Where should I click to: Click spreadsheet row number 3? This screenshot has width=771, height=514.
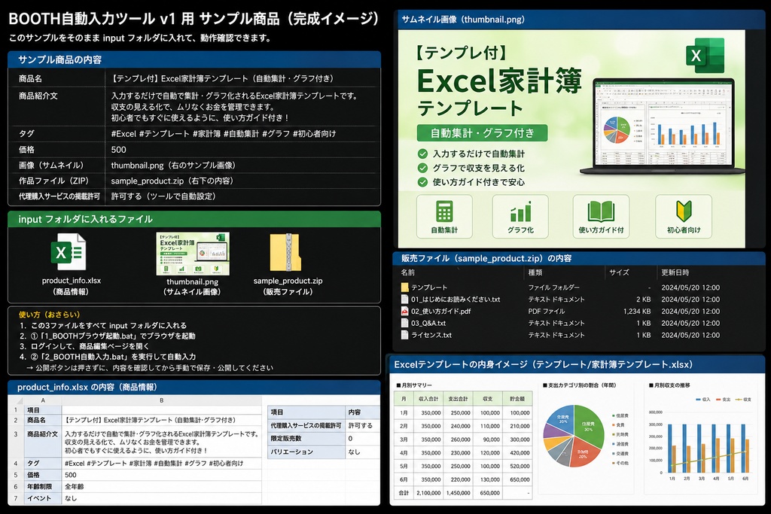click(x=16, y=434)
